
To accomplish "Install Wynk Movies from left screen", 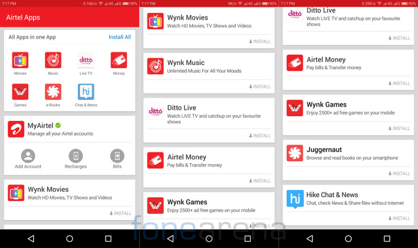I will (121, 213).
